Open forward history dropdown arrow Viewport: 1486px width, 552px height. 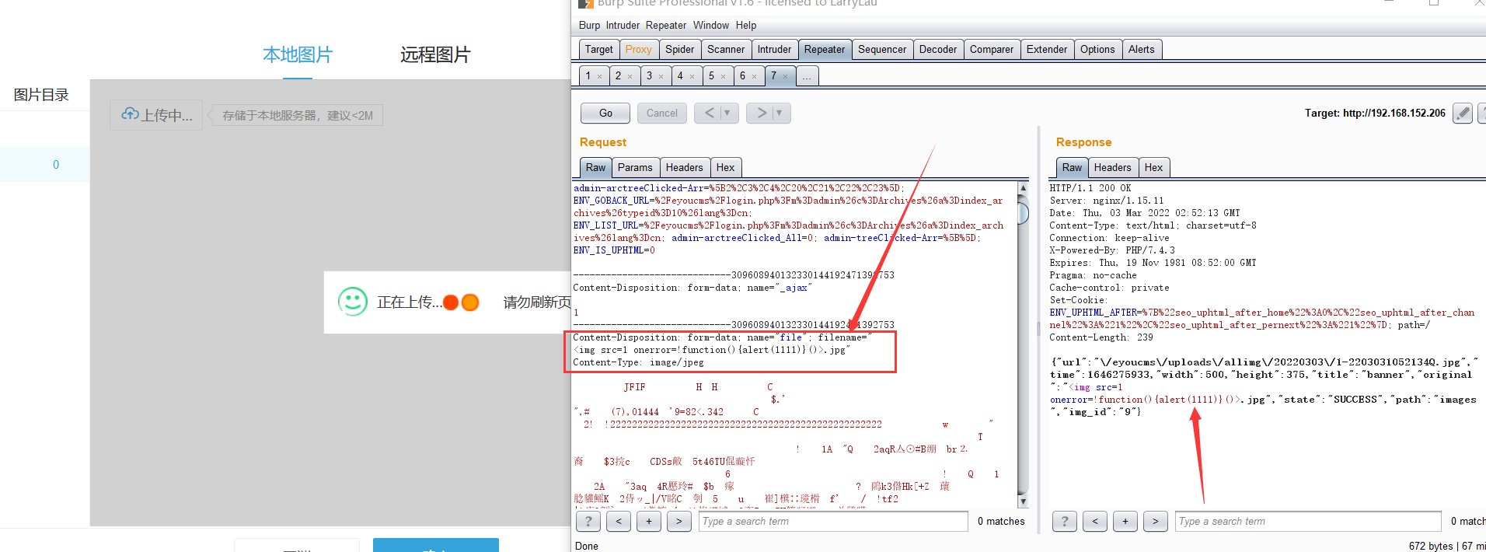781,113
